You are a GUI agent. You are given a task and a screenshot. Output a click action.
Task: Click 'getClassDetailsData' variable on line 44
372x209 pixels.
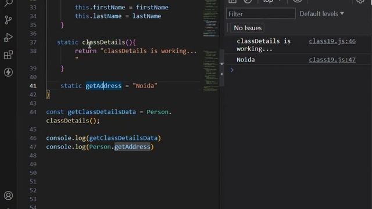[x=102, y=112]
